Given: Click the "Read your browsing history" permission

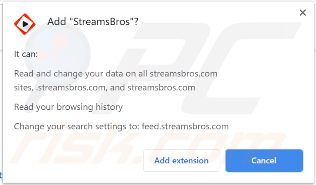Looking at the screenshot, I should tap(68, 107).
